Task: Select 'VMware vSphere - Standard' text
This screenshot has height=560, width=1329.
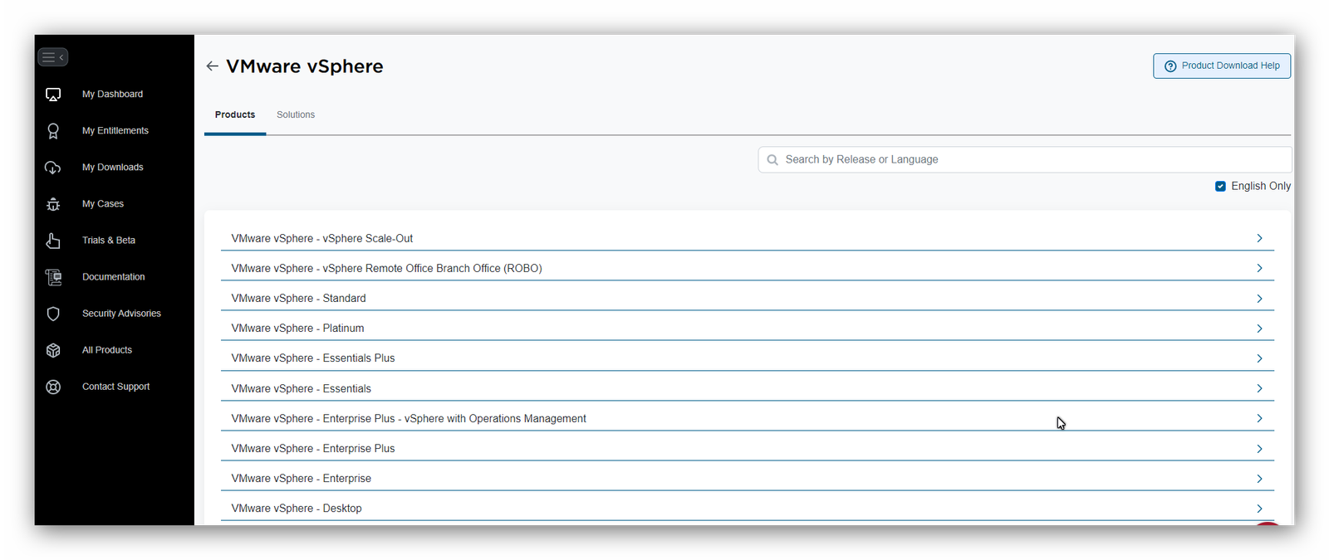Action: point(299,299)
